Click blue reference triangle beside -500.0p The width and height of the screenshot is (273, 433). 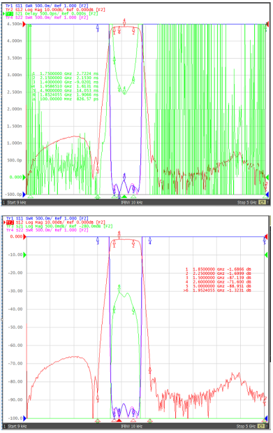24,194
